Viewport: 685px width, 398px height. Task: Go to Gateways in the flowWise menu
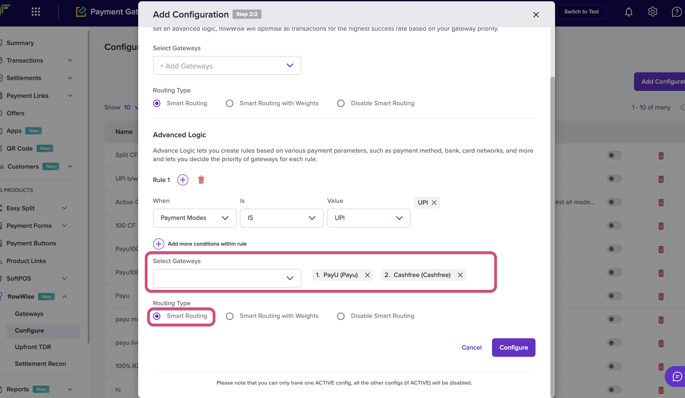29,314
